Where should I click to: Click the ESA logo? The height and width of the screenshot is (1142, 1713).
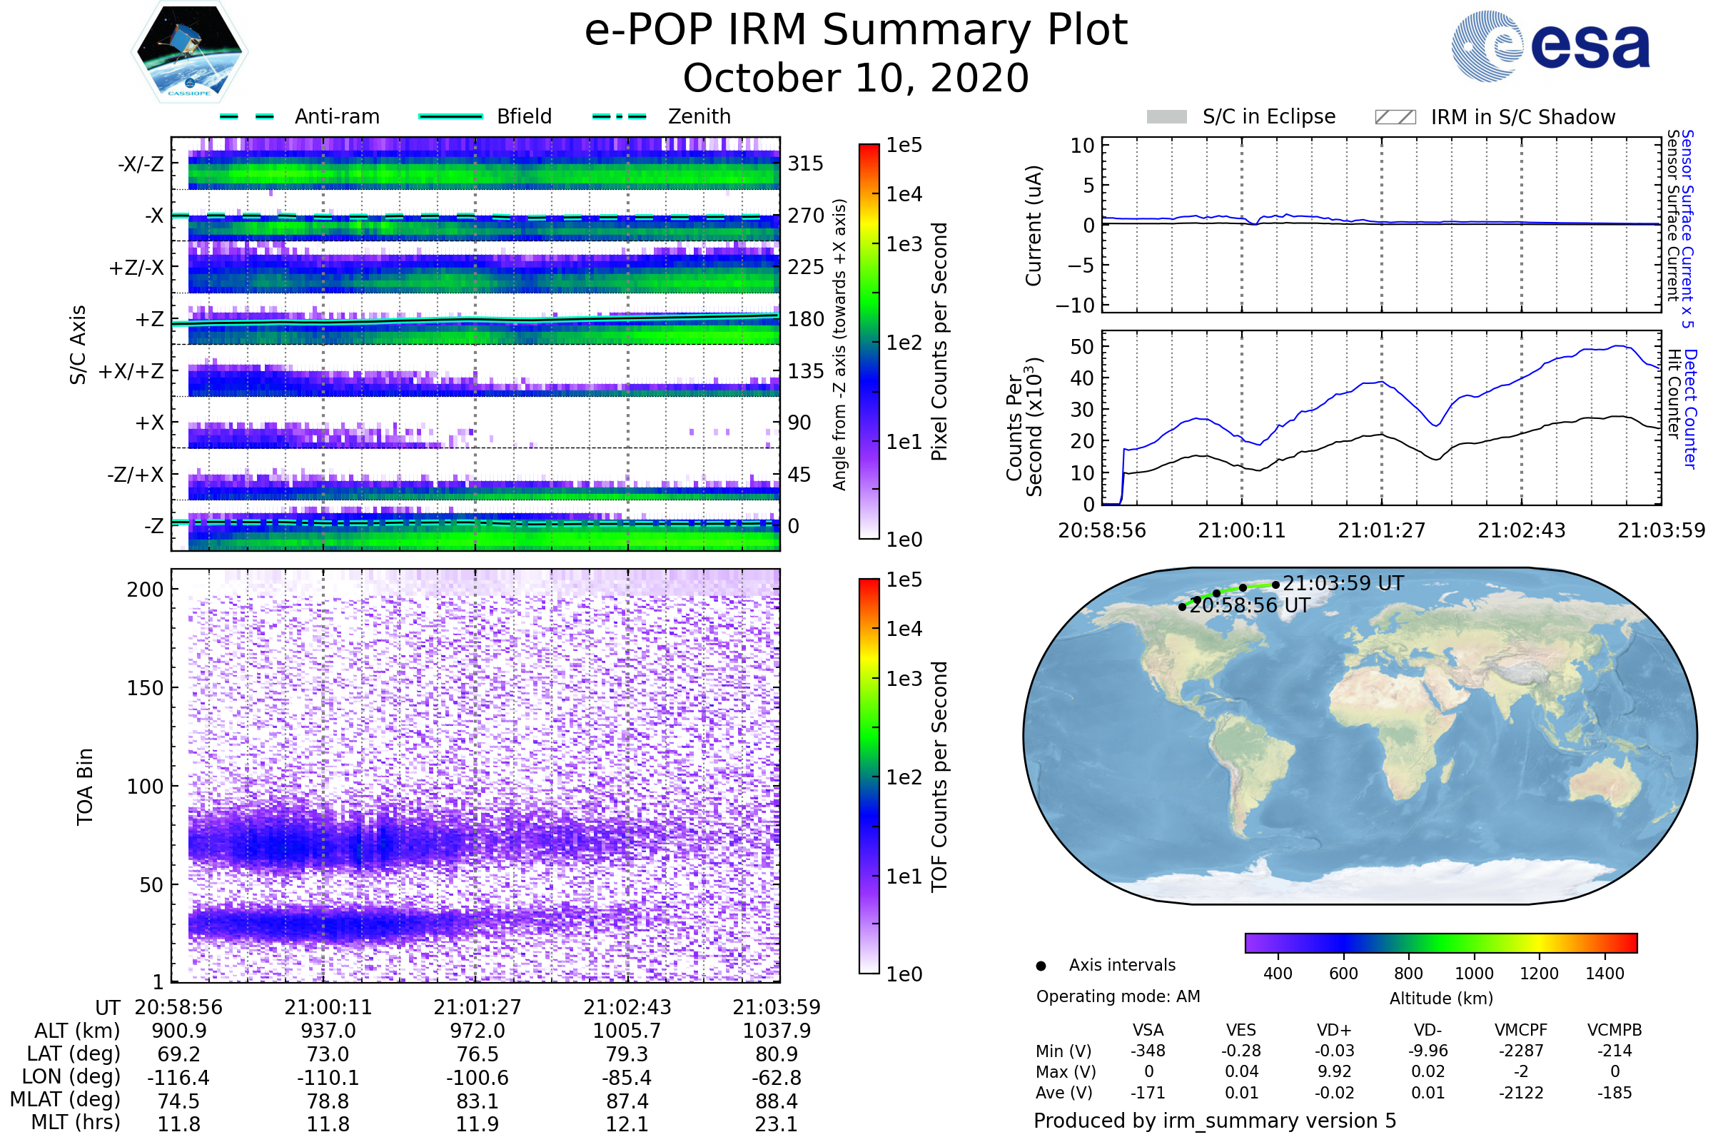[x=1550, y=46]
